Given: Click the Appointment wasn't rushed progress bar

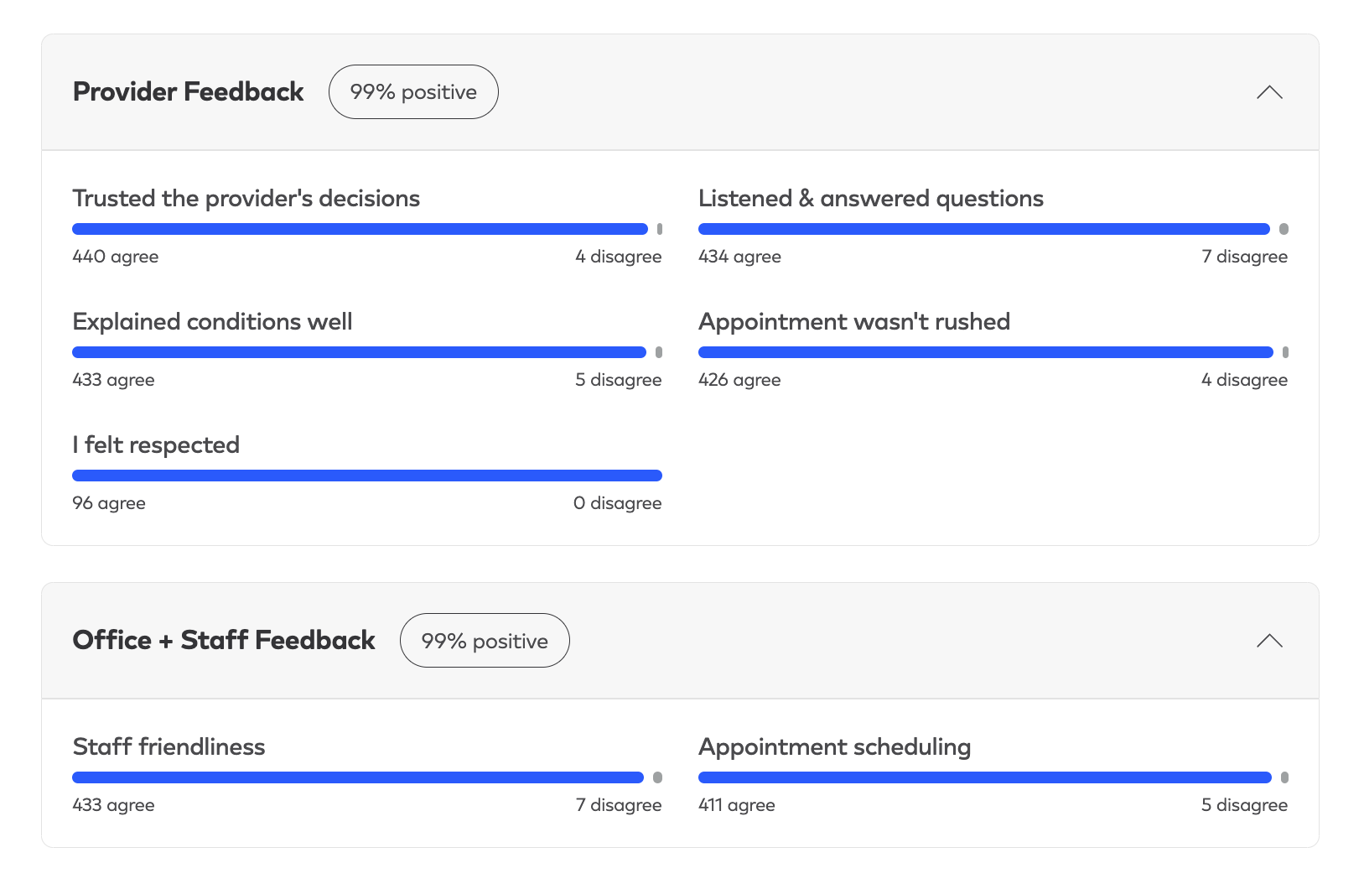Looking at the screenshot, I should pos(986,352).
